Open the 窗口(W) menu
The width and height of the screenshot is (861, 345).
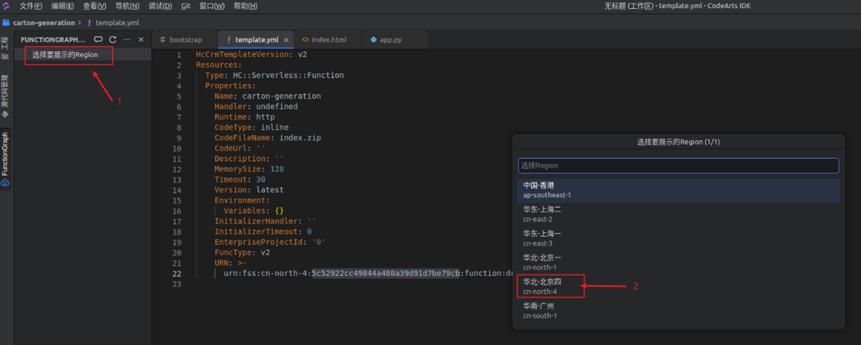pyautogui.click(x=212, y=6)
